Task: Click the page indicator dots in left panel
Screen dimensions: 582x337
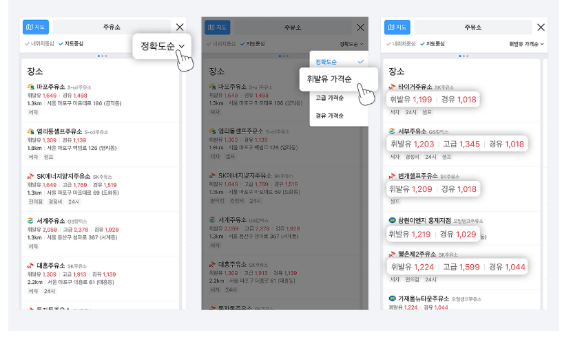Action: 103,56
